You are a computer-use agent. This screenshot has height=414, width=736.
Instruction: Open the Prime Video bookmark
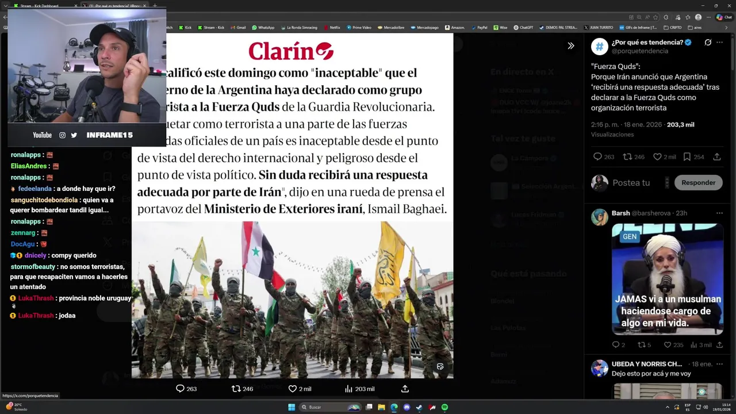point(359,27)
